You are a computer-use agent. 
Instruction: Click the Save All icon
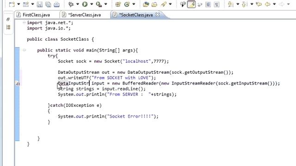coord(48,4)
